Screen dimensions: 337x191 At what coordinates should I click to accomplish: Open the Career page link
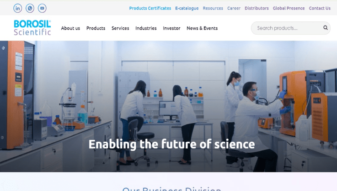click(234, 8)
